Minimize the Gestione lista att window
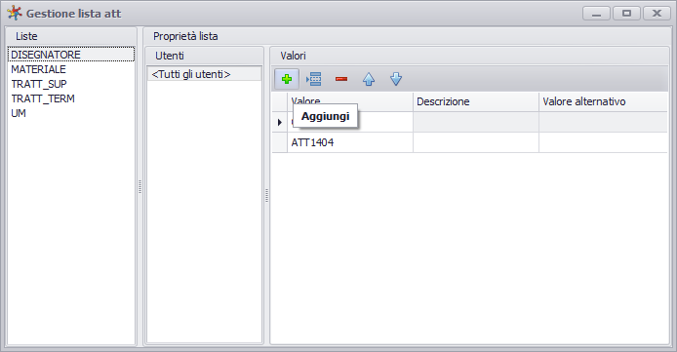This screenshot has height=352, width=677. coord(596,14)
